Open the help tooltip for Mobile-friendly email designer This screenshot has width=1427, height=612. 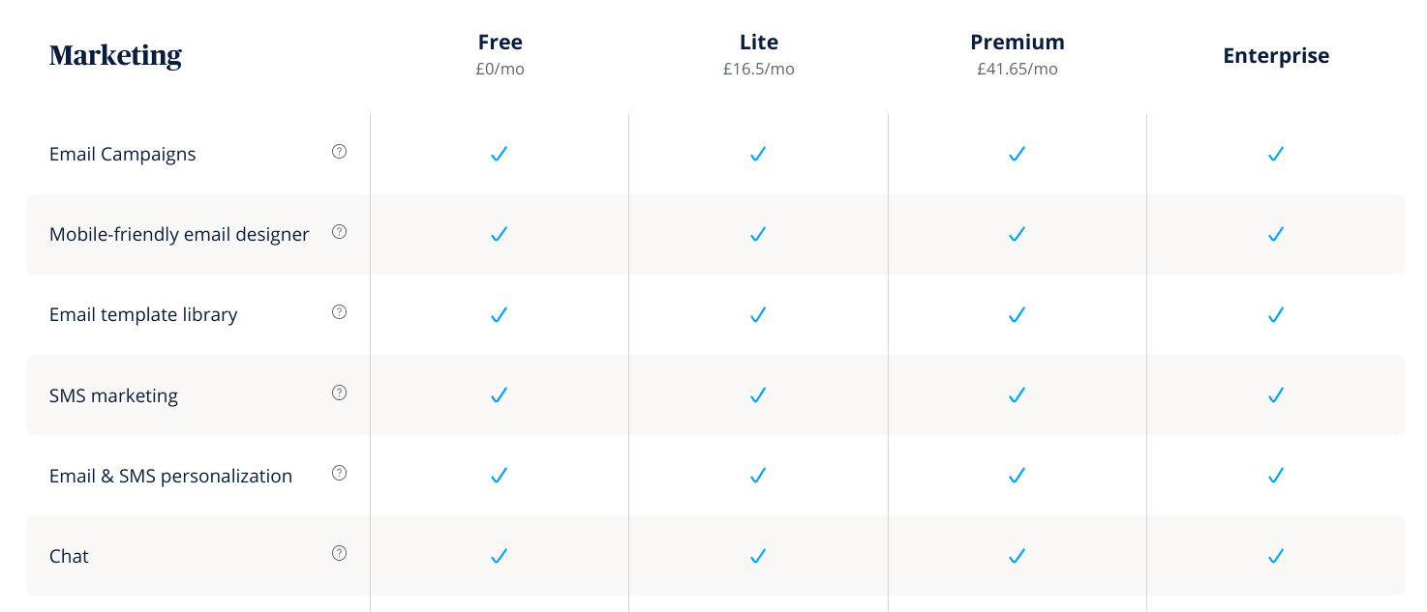click(339, 232)
